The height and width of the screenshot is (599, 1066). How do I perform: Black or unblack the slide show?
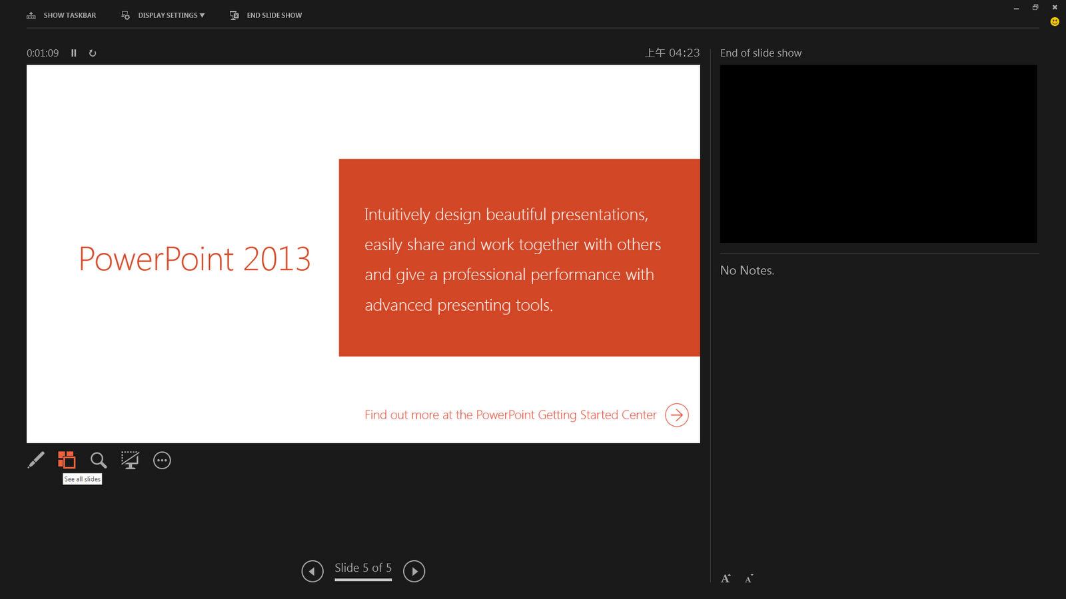130,460
